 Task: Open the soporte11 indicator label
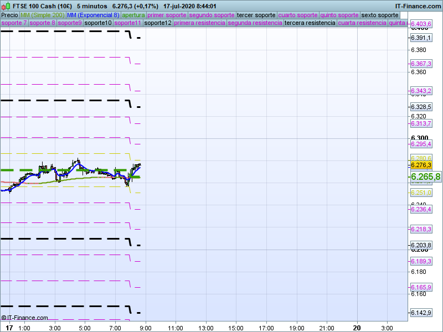coord(128,23)
